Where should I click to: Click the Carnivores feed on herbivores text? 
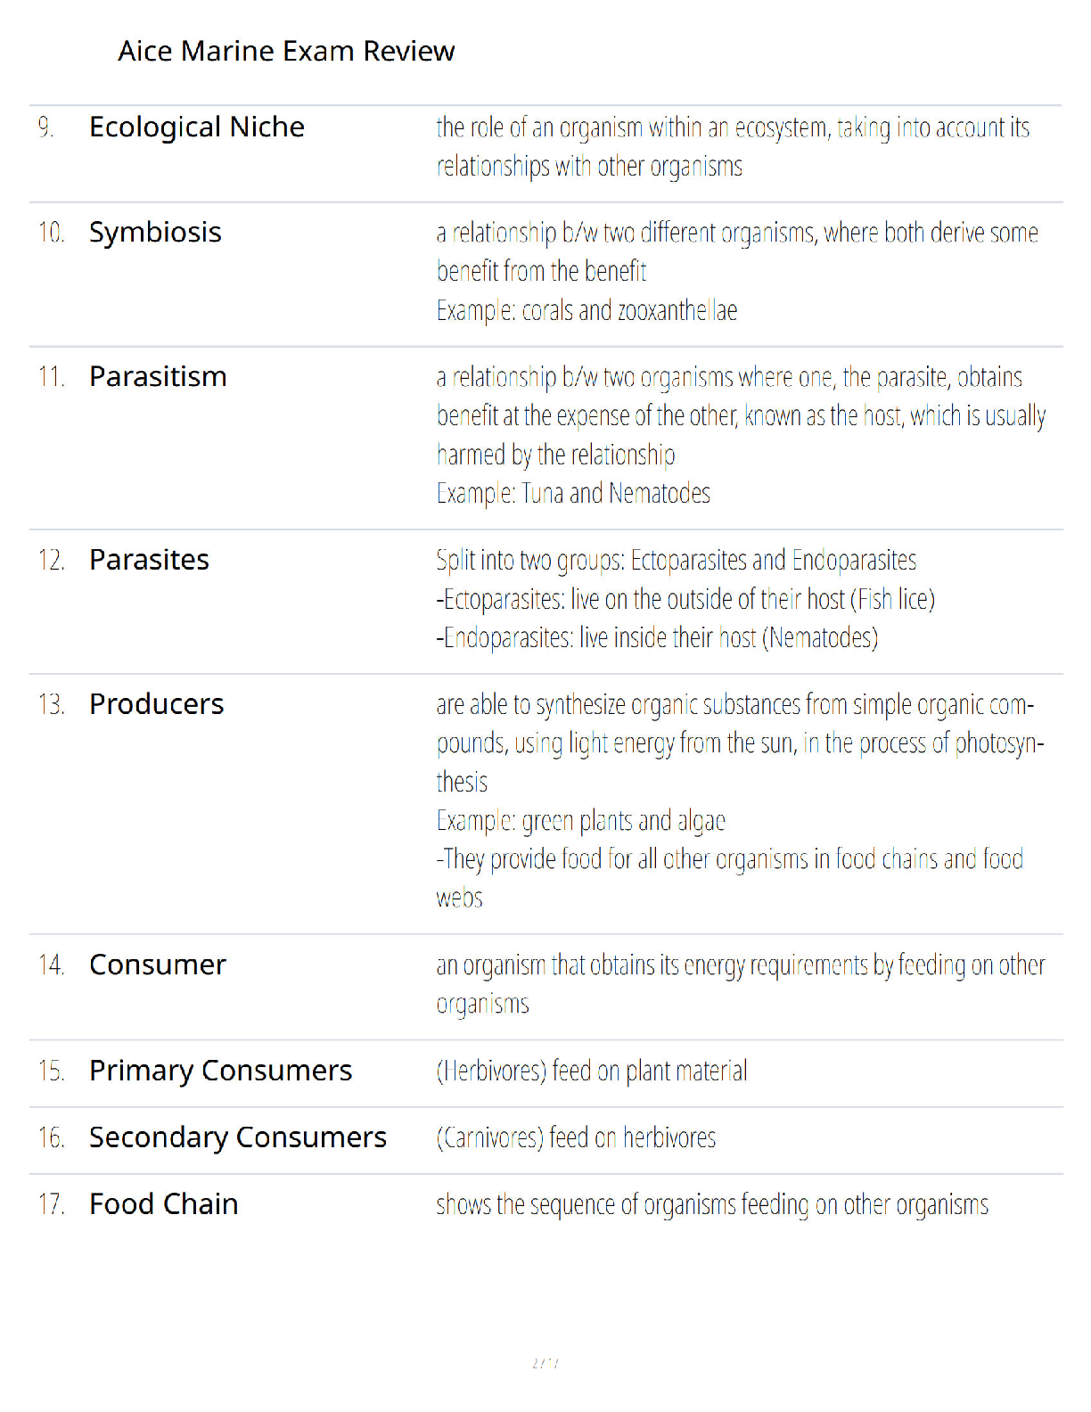(576, 1138)
